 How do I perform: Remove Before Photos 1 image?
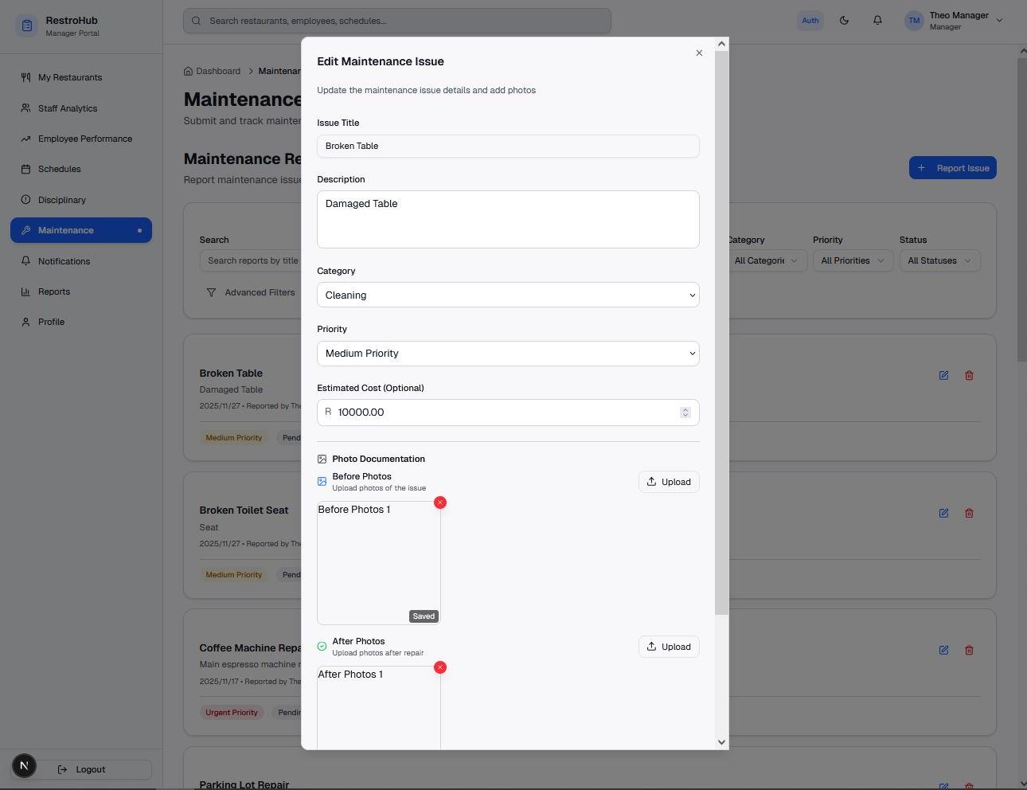click(440, 503)
